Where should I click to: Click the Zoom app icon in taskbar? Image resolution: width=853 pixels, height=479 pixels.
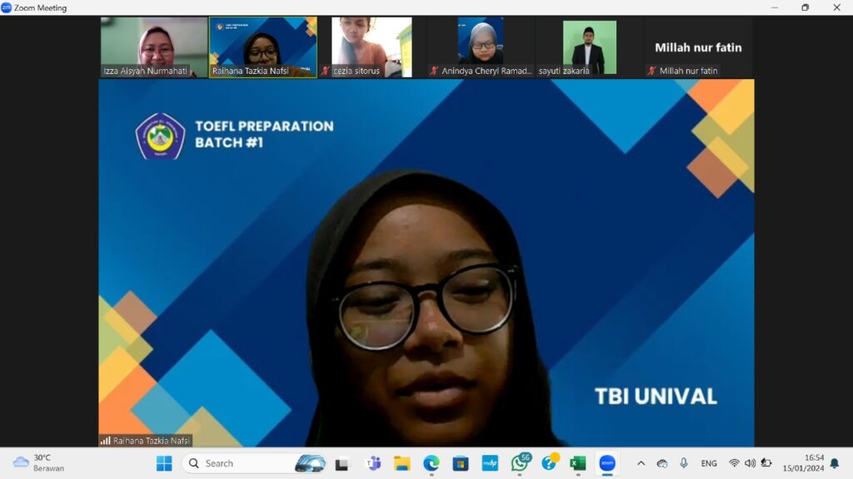[607, 463]
